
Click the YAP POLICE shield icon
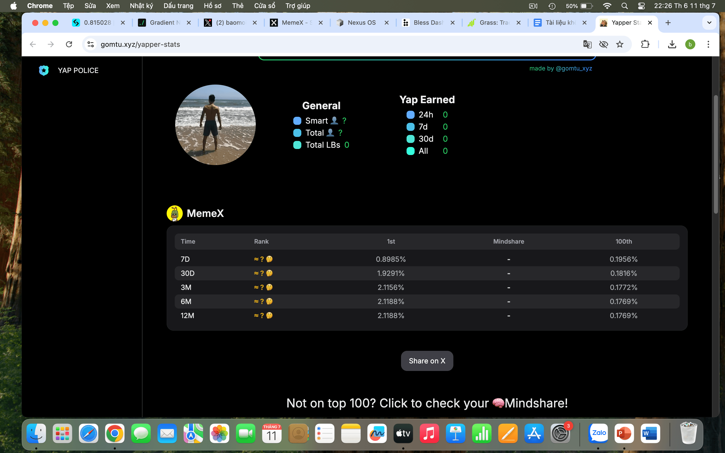click(x=44, y=70)
